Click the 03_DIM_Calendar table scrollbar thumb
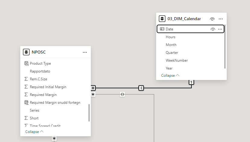 pos(225,47)
